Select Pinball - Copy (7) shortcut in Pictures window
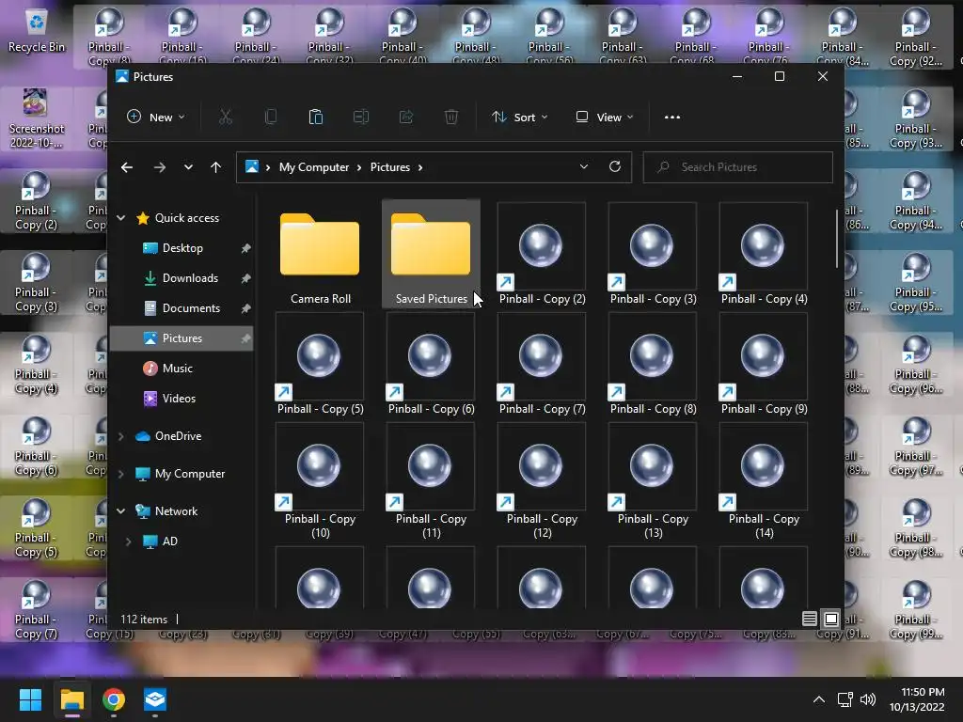The width and height of the screenshot is (963, 722). click(x=542, y=364)
